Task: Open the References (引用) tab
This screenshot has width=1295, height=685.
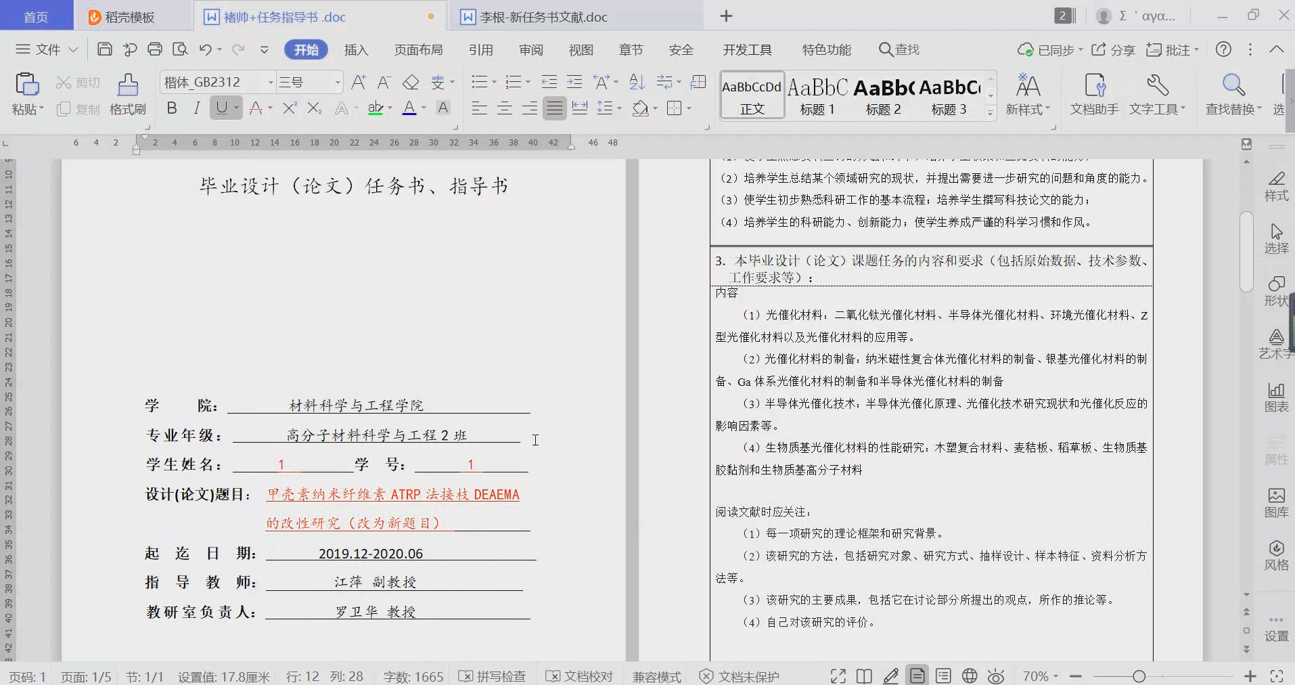Action: coord(480,49)
